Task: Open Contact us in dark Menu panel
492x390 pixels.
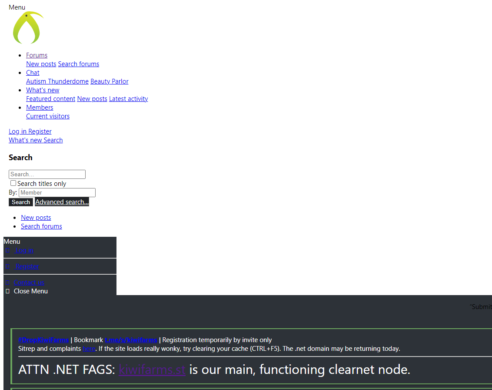Action: [x=29, y=282]
